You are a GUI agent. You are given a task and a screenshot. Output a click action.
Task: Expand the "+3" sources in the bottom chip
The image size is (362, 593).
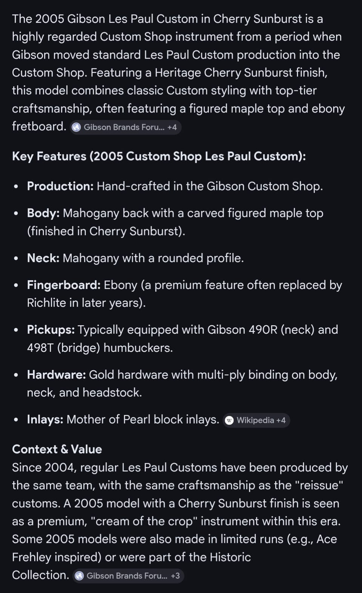coord(175,576)
